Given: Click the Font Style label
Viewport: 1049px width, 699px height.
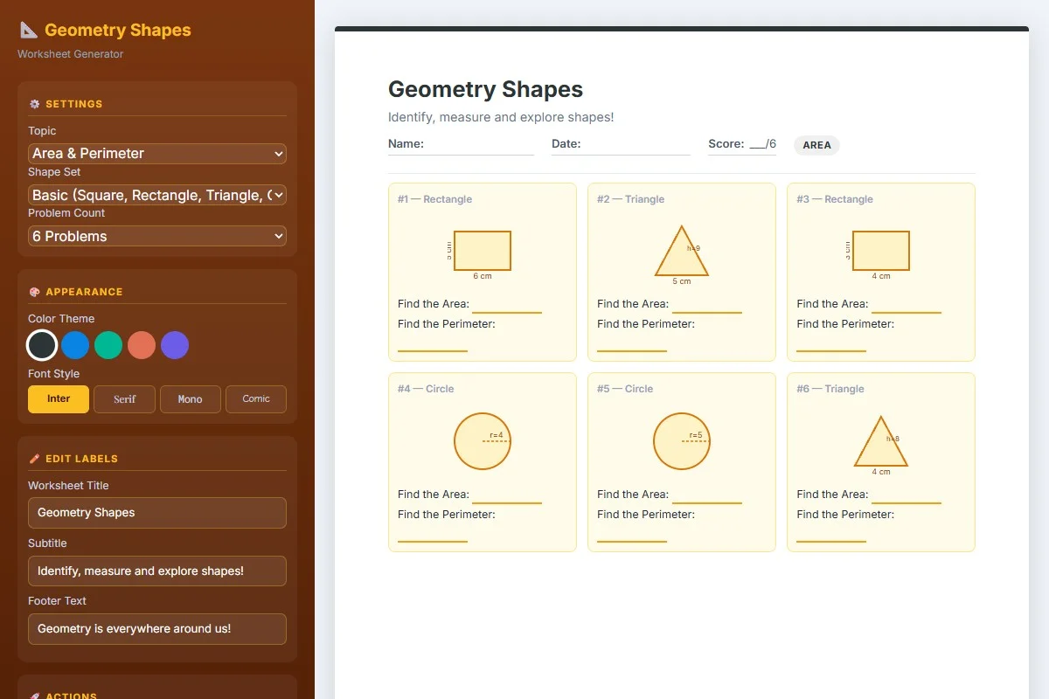Looking at the screenshot, I should pos(53,374).
